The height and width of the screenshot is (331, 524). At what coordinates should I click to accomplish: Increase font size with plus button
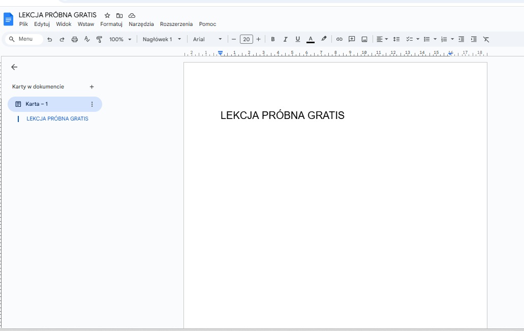(258, 39)
